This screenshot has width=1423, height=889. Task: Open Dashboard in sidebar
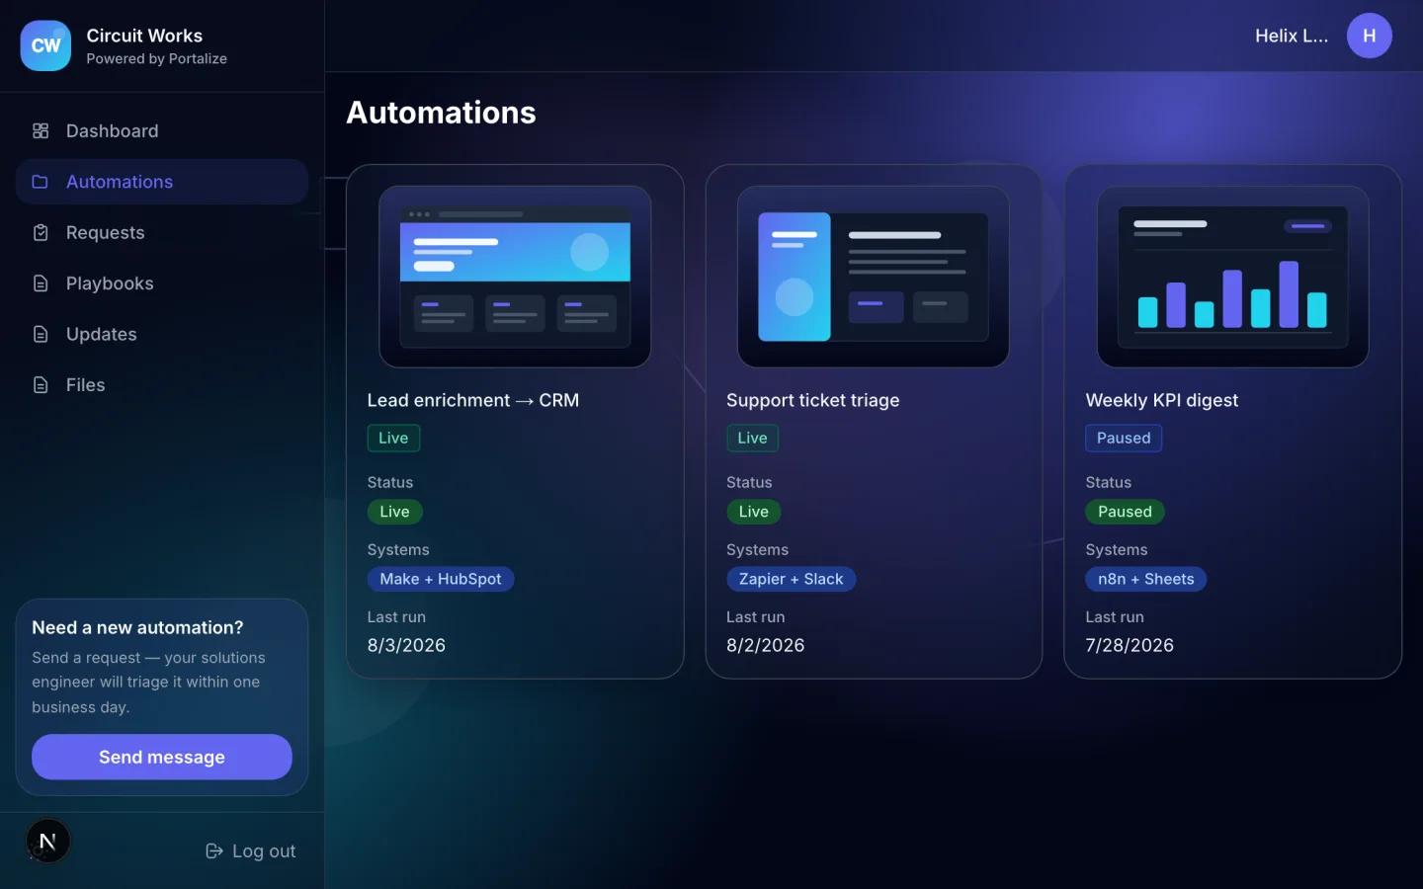click(162, 130)
